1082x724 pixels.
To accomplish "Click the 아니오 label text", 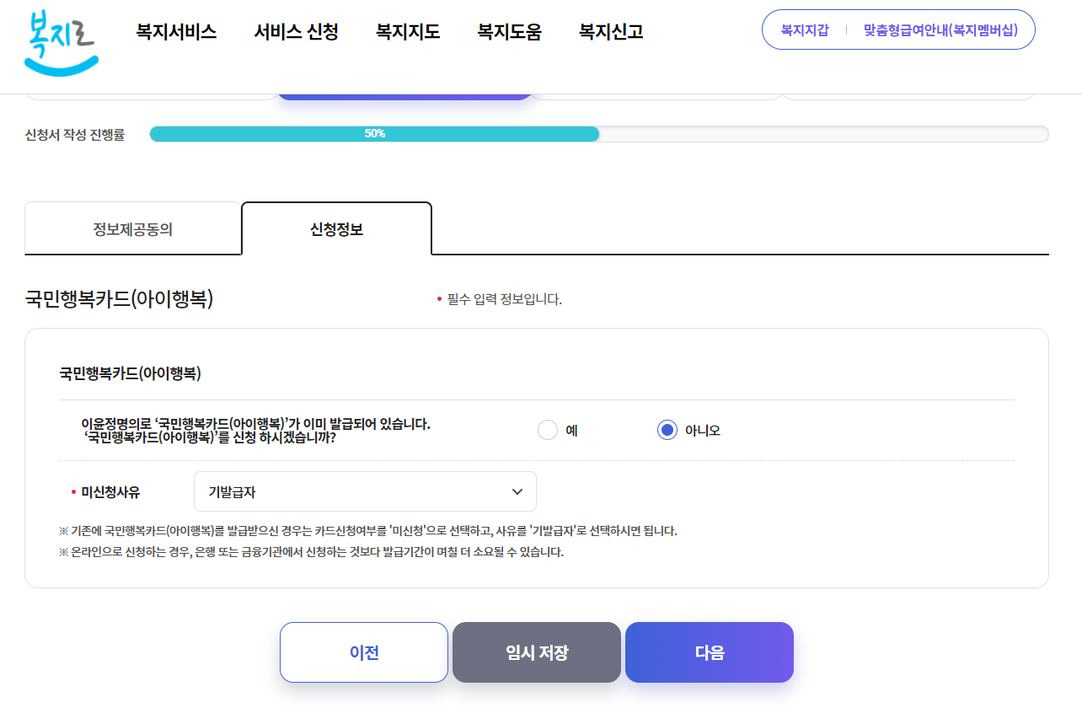I will click(x=703, y=431).
